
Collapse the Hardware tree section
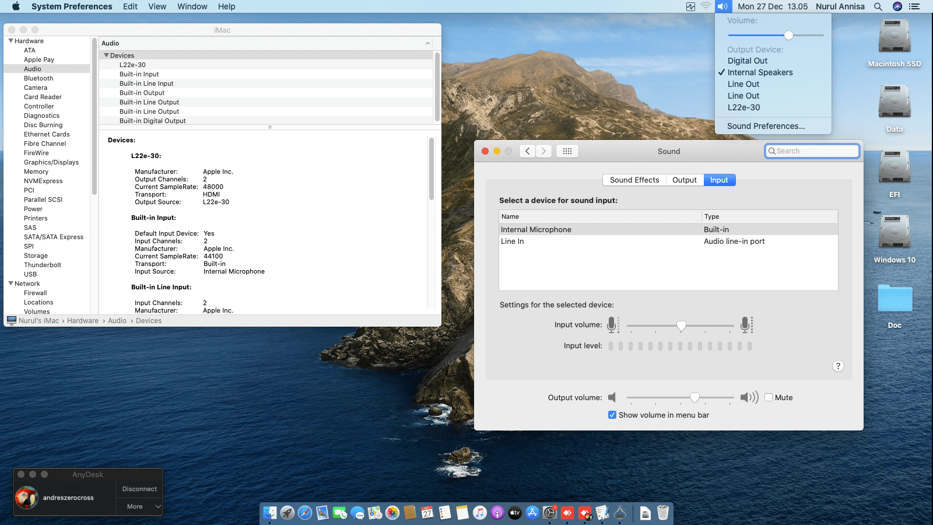[10, 41]
